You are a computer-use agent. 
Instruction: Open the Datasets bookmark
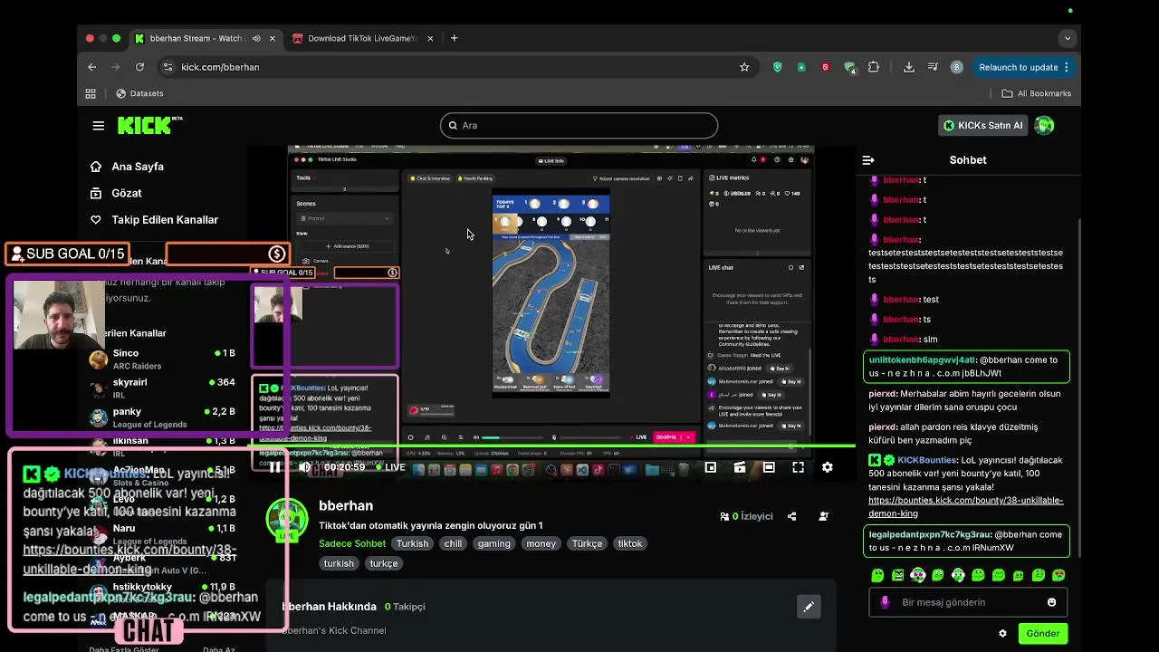coord(139,93)
